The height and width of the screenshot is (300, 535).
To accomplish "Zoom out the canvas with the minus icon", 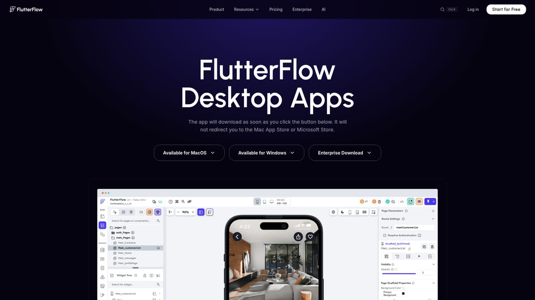I will pyautogui.click(x=178, y=212).
